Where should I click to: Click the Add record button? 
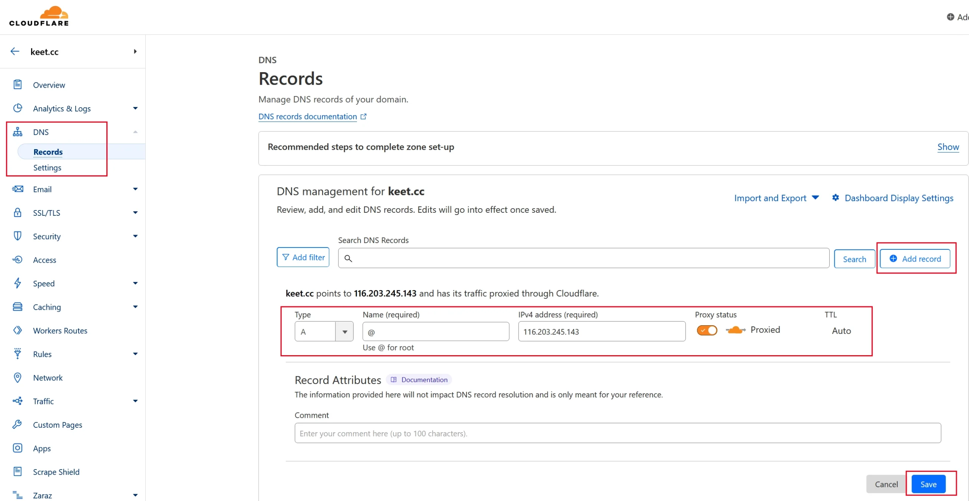915,259
